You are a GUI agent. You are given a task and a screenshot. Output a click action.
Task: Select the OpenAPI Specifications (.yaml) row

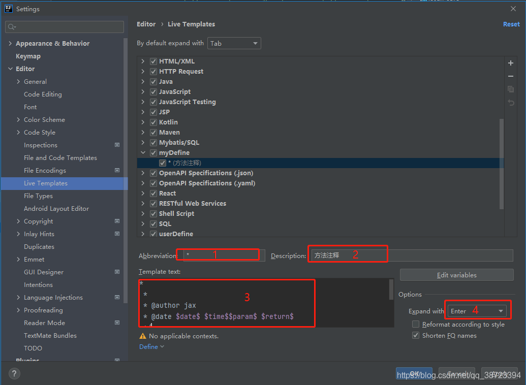[320, 183]
